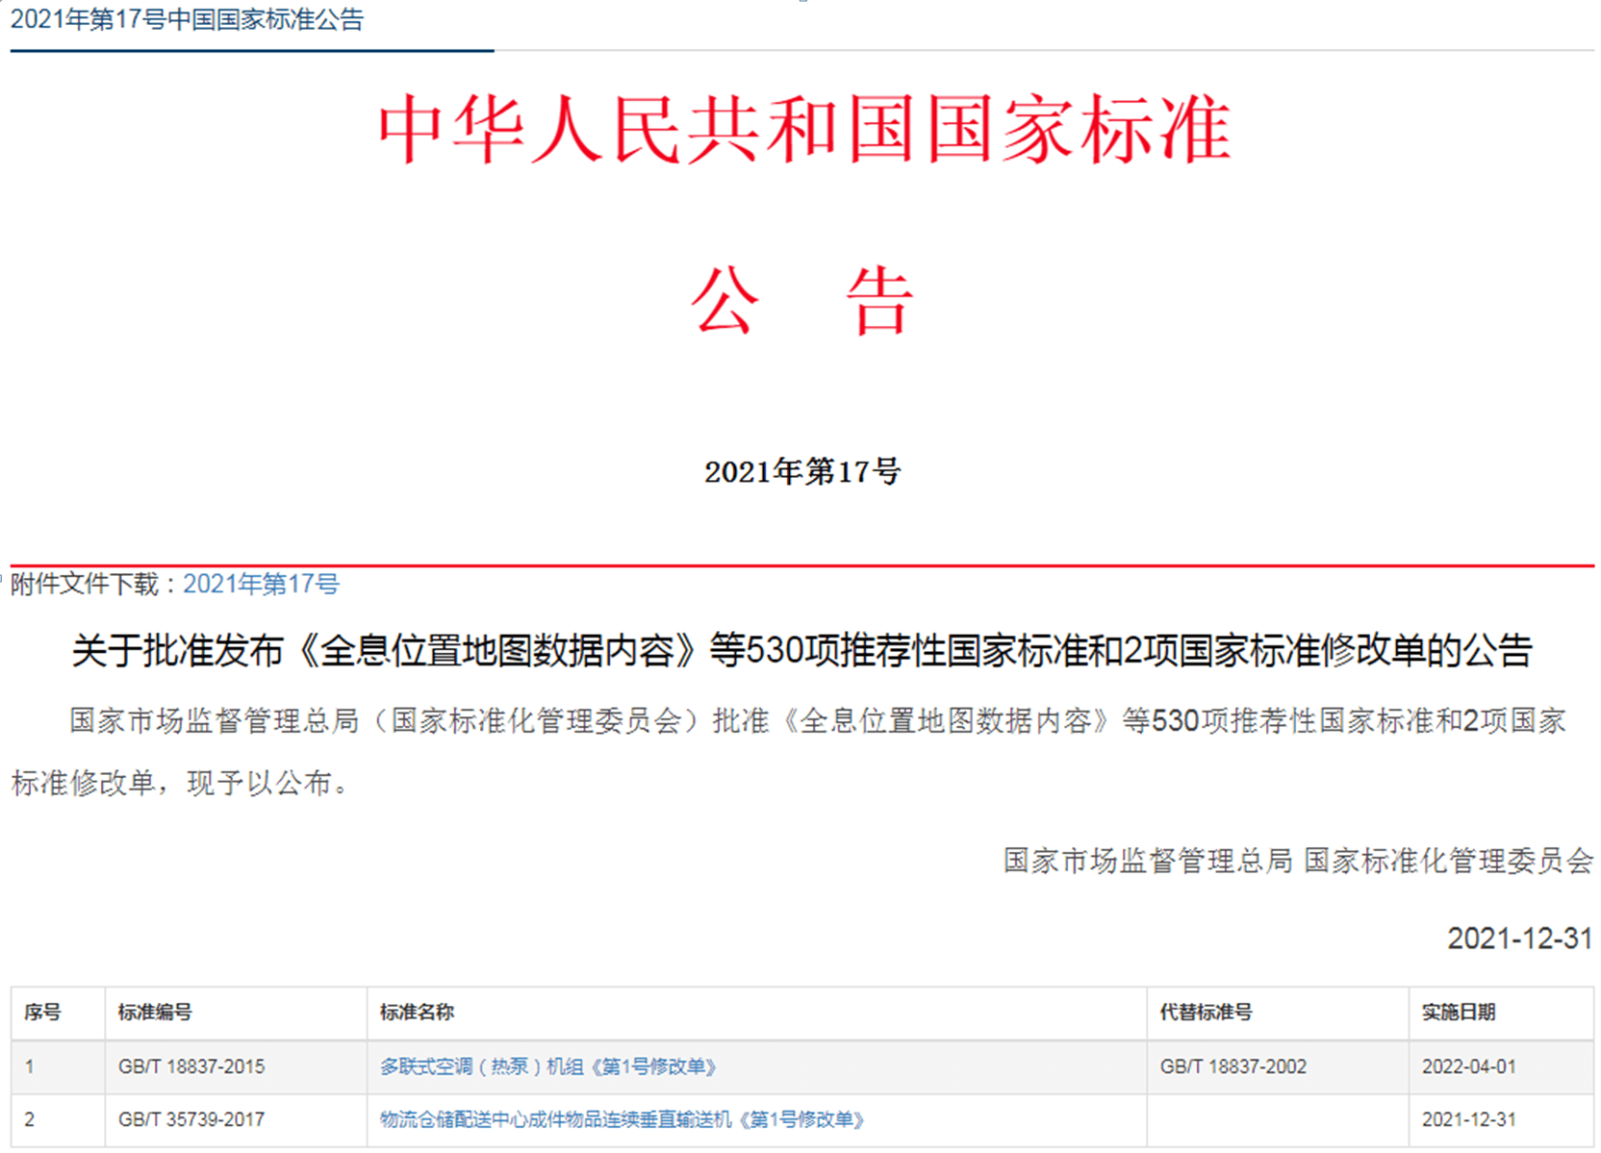Click the 2021年第17号中国国家标准公告 tab header
1601x1153 pixels.
(187, 20)
